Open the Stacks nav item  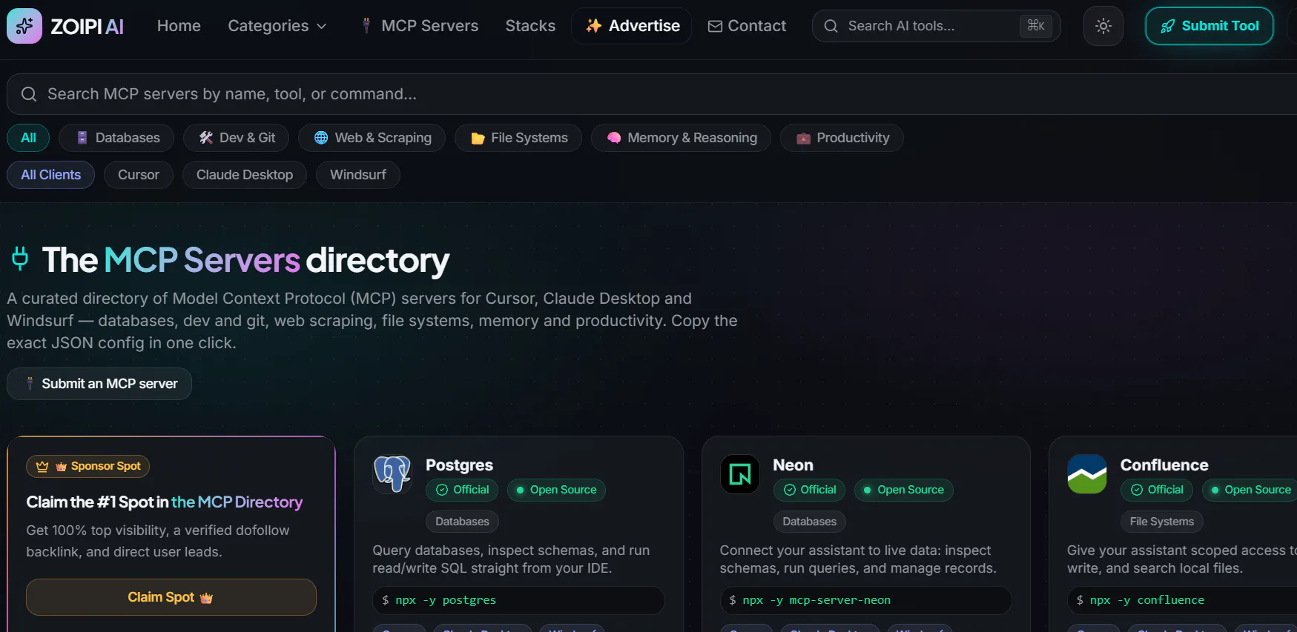point(530,26)
